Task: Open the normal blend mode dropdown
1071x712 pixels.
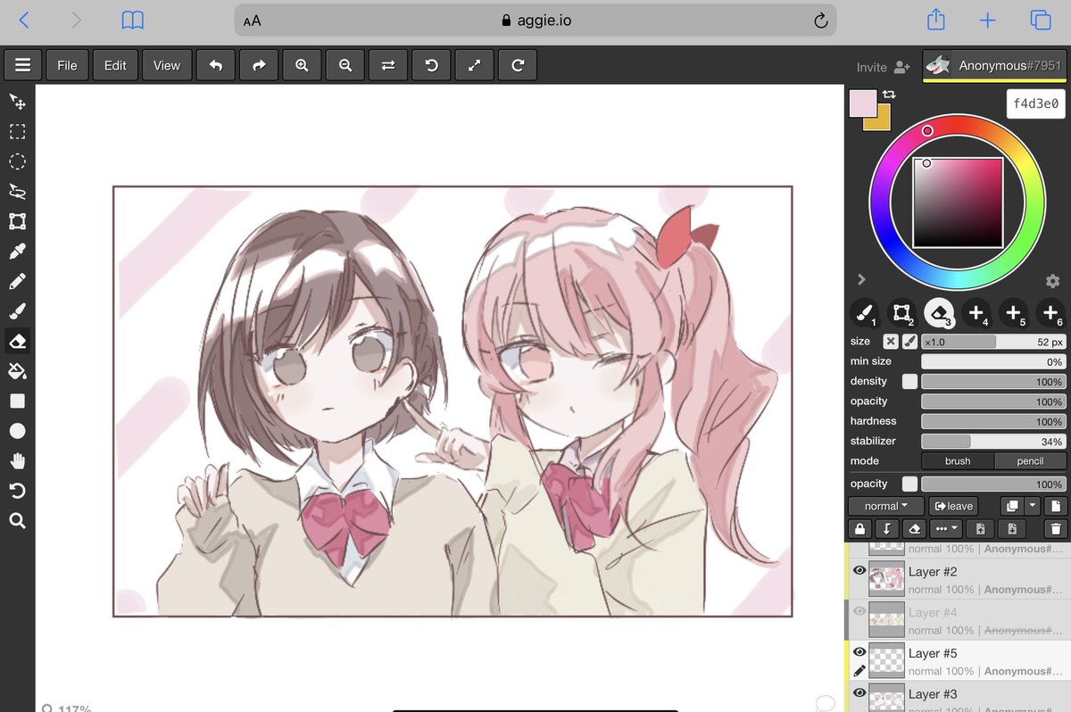Action: 886,506
